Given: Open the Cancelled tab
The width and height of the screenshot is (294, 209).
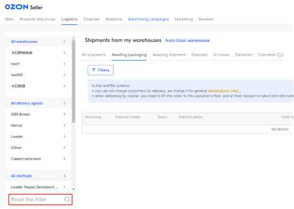Looking at the screenshot, I should 266,55.
